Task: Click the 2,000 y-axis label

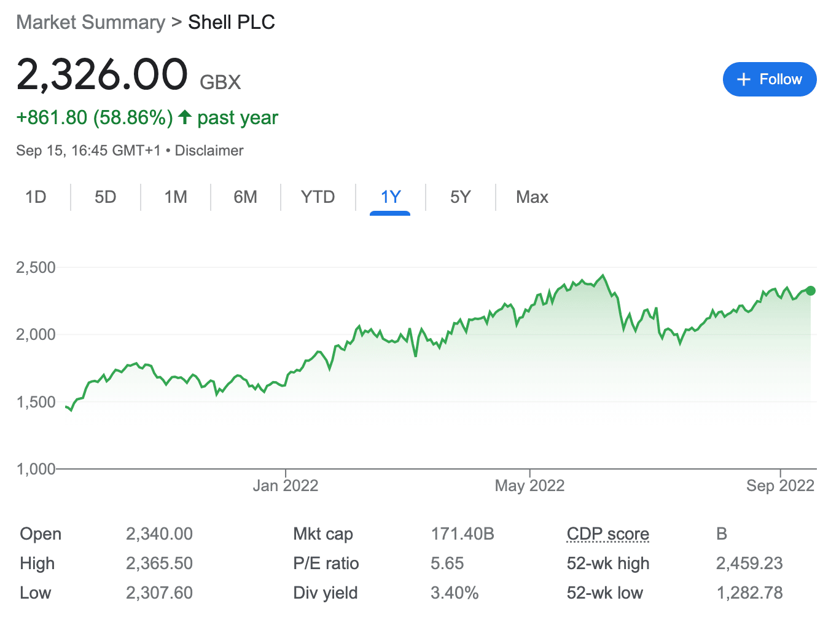Action: pyautogui.click(x=36, y=335)
